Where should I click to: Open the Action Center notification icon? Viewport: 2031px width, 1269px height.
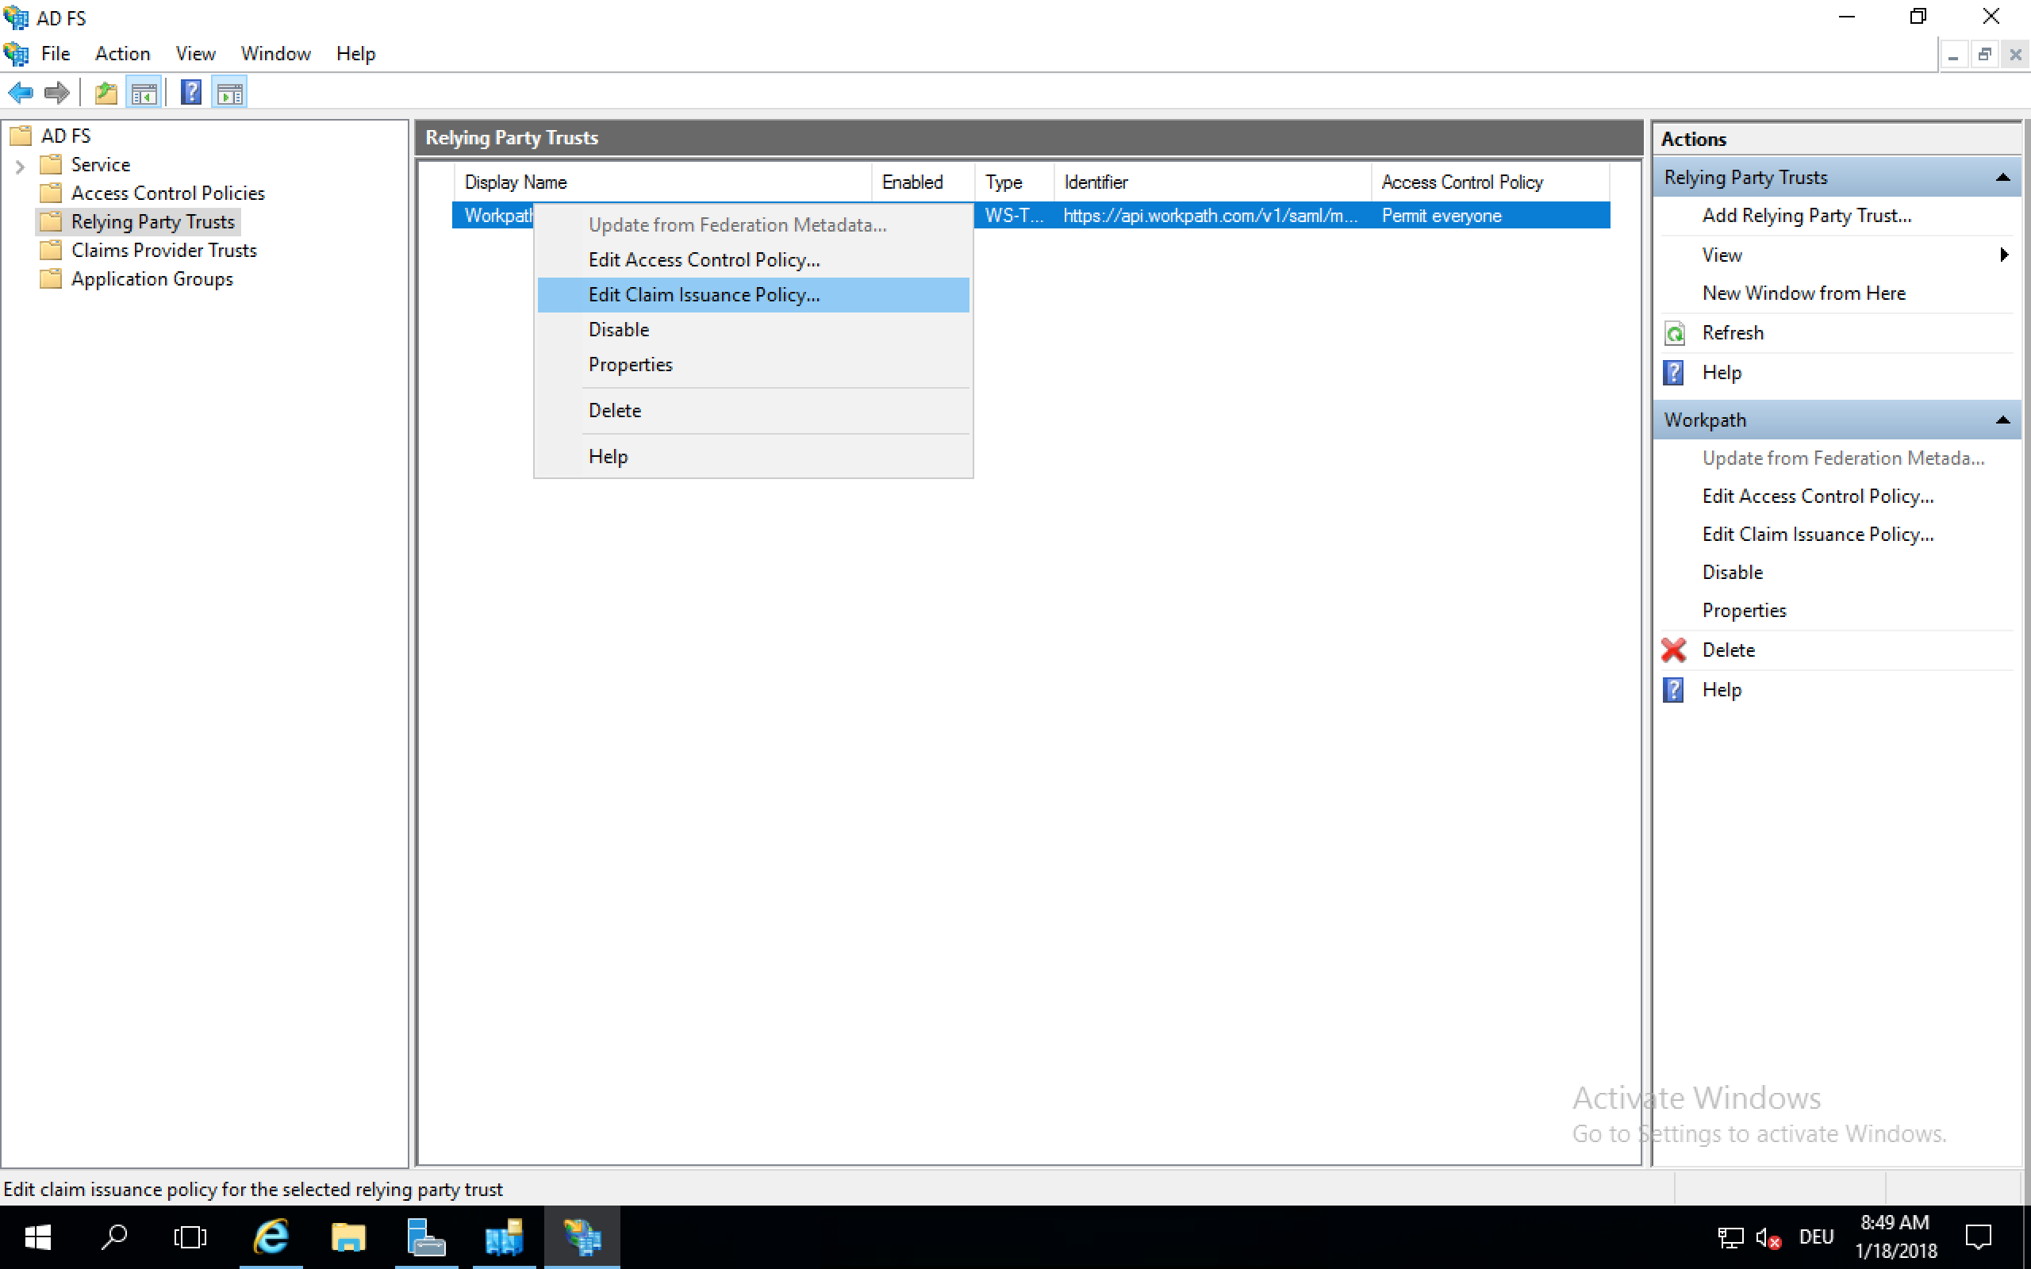click(x=1979, y=1237)
